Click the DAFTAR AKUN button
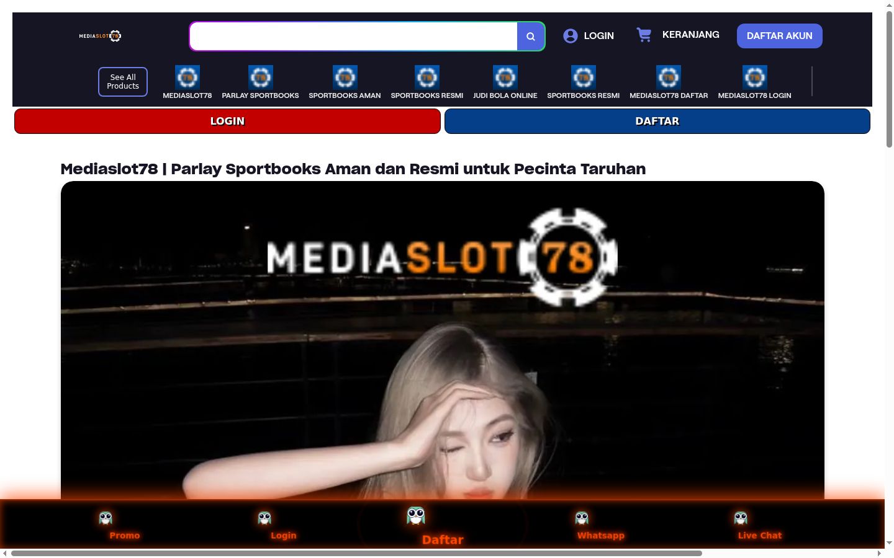Screen dimensions: 894x558 780,36
